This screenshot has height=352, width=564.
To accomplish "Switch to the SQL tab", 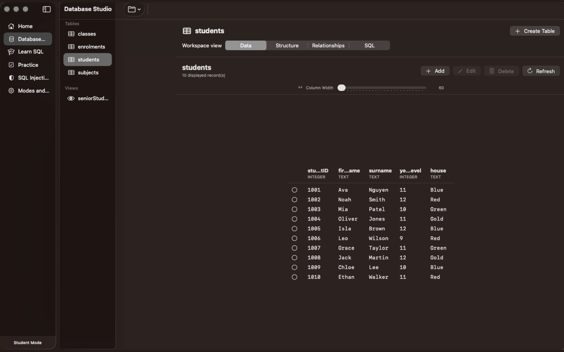I will pos(369,45).
